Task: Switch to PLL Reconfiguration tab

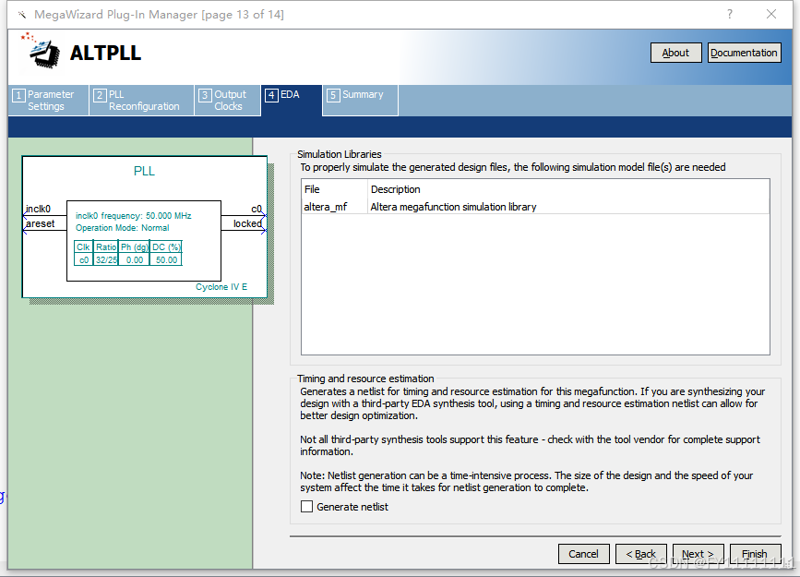Action: click(141, 100)
